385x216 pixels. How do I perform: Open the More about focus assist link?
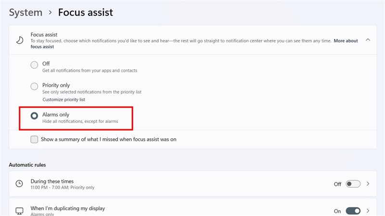click(x=346, y=41)
